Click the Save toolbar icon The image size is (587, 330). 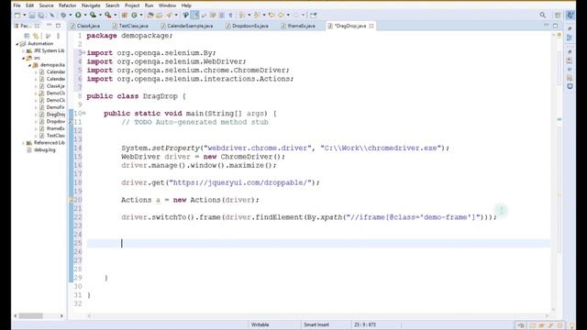pyautogui.click(x=32, y=15)
